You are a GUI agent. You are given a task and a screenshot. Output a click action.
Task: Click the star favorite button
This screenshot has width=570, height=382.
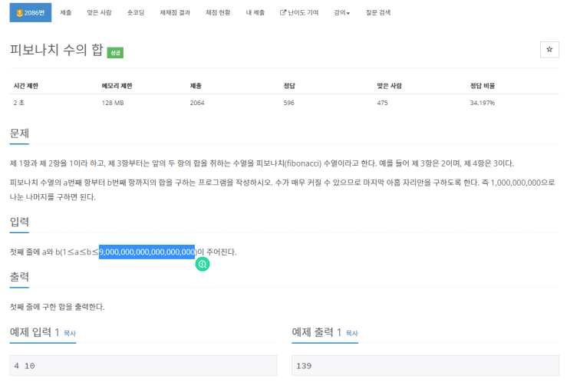pyautogui.click(x=549, y=49)
